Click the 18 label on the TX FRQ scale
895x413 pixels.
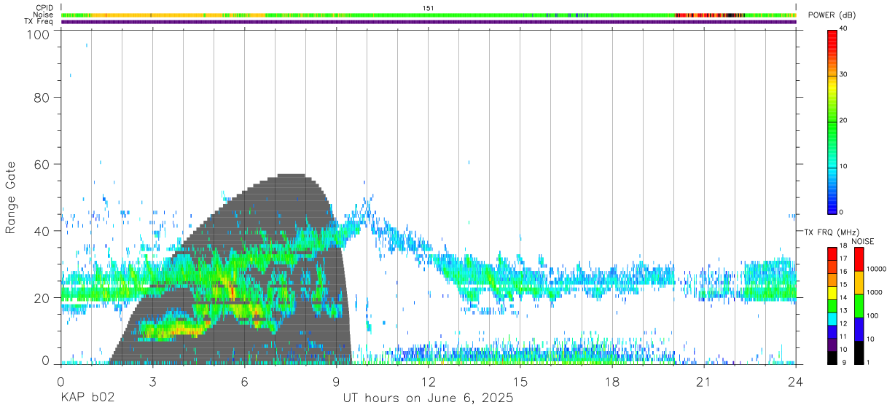click(843, 245)
